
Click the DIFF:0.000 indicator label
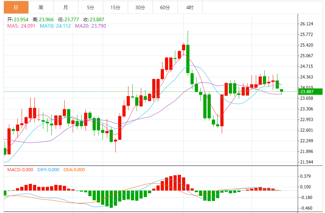48,170
